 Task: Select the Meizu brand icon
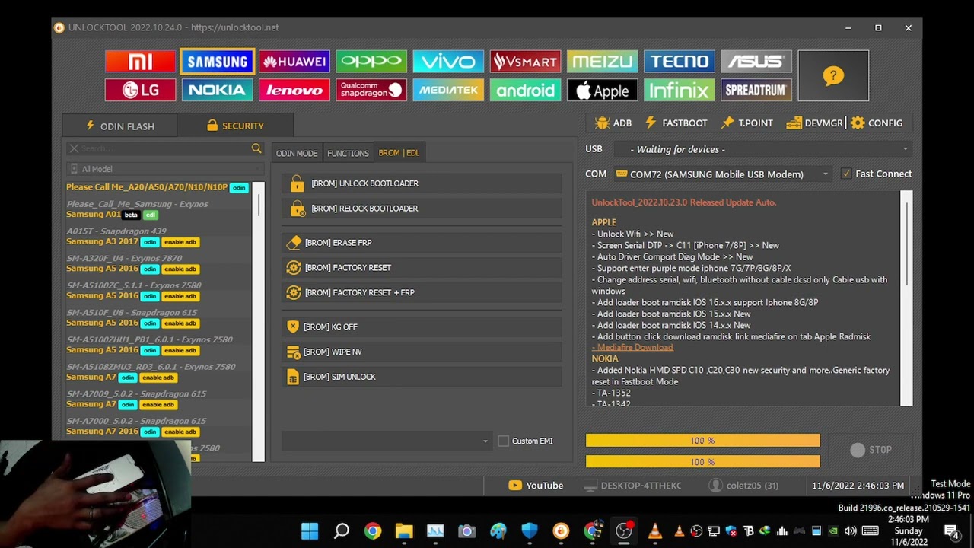click(x=602, y=62)
